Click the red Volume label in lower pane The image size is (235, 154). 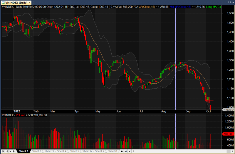[21, 115]
